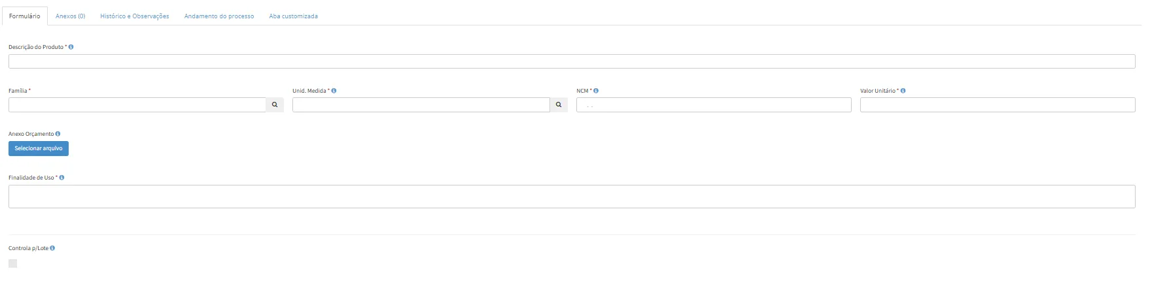
Task: Focus the Descrição do Produto field
Action: coord(571,61)
